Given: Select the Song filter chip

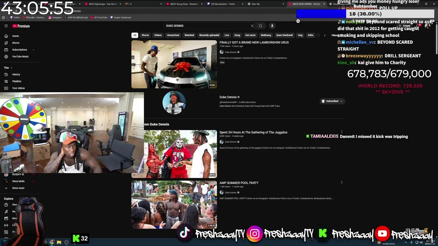Looking at the screenshot, I should pos(237,35).
